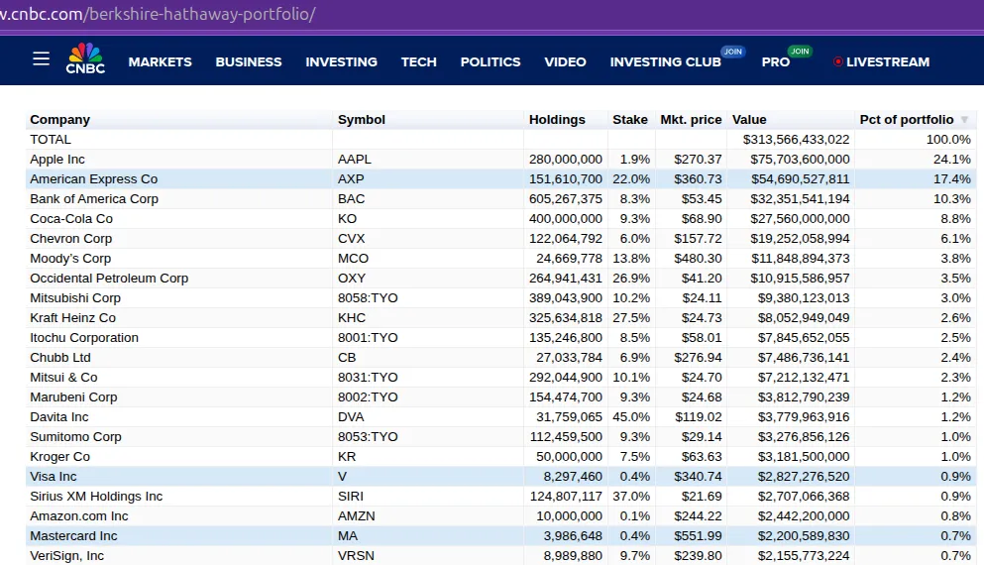The image size is (984, 565).
Task: Go to the Investing section
Action: [342, 62]
